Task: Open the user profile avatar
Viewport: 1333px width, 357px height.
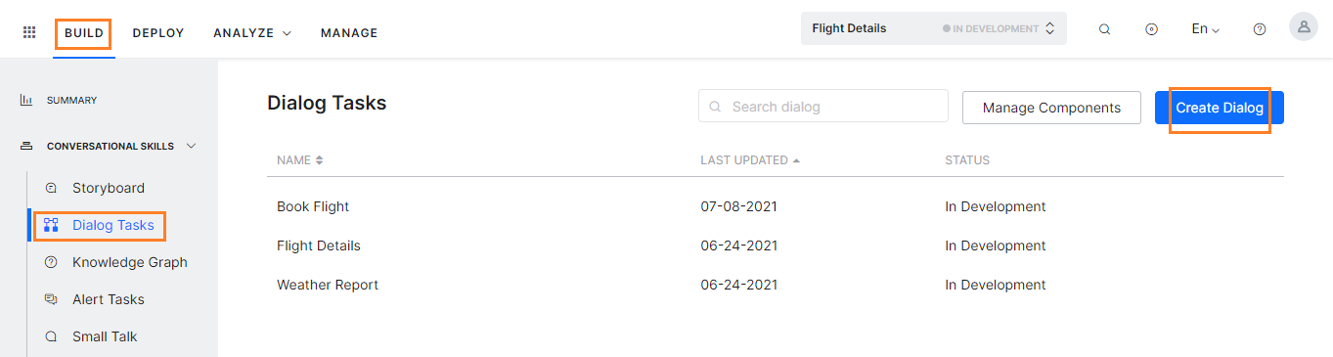Action: (x=1303, y=27)
